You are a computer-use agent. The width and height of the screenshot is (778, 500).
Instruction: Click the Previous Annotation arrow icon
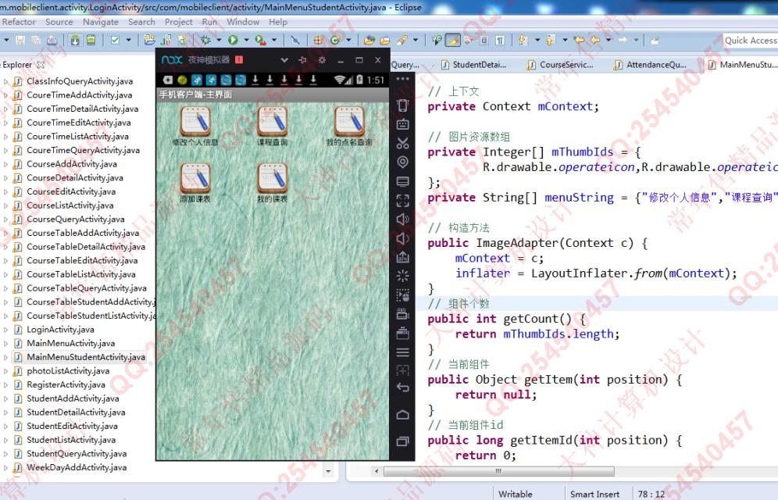click(550, 40)
